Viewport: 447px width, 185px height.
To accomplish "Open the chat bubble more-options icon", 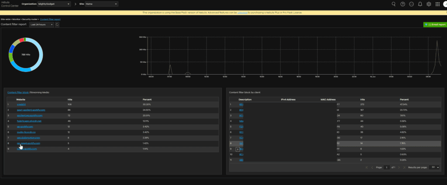I will [x=411, y=4].
